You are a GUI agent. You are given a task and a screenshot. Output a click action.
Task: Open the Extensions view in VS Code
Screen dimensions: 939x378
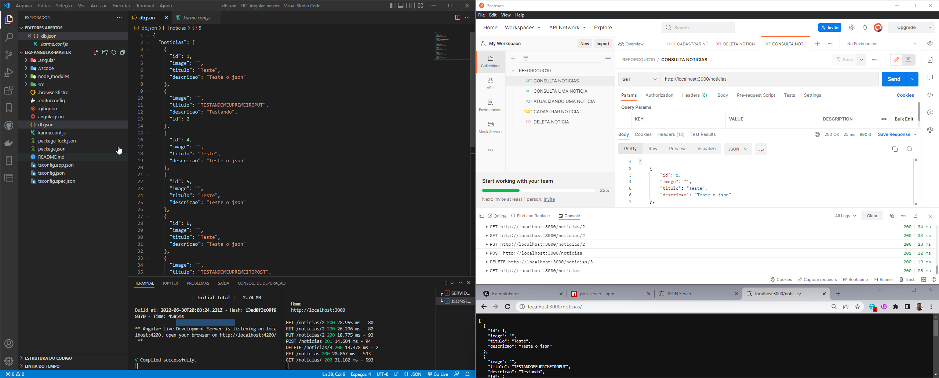[8, 90]
